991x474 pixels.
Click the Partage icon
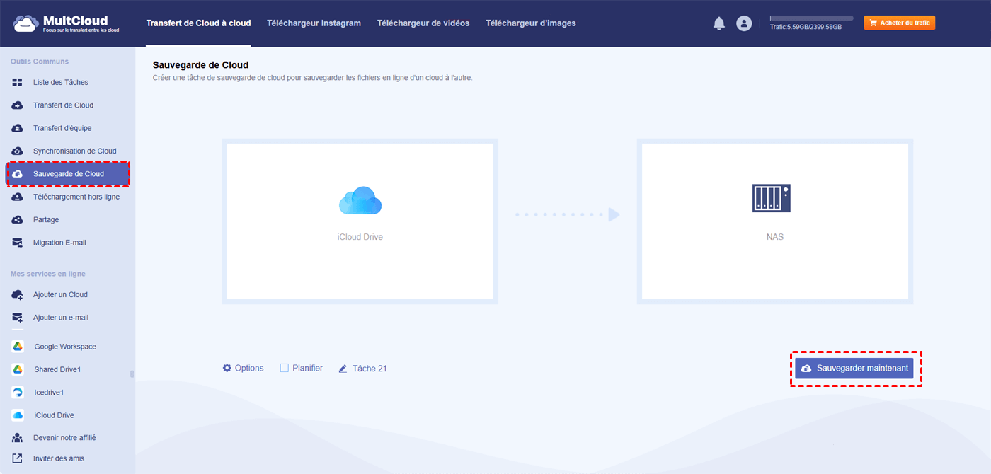pyautogui.click(x=18, y=219)
